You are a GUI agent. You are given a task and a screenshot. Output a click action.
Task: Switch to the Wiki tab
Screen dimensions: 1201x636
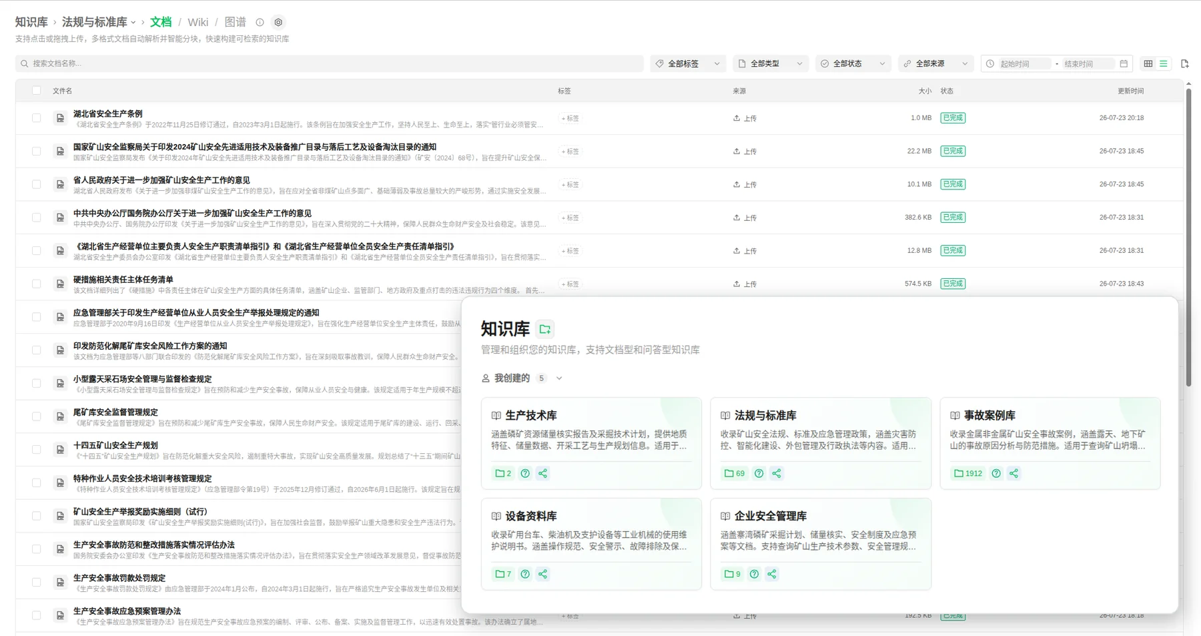coord(198,22)
